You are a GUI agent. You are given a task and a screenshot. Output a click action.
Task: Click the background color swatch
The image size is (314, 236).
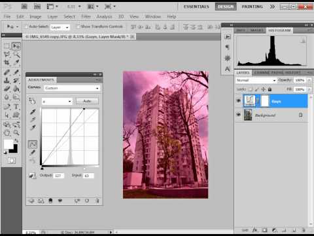coord(14,150)
